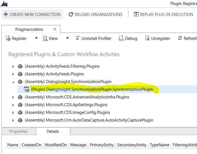Image resolution: width=197 pixels, height=154 pixels.
Task: Click the Debug toolbar label
Action: 131,38
